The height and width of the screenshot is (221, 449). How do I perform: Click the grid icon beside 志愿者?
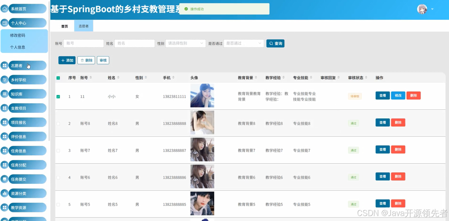click(5, 65)
